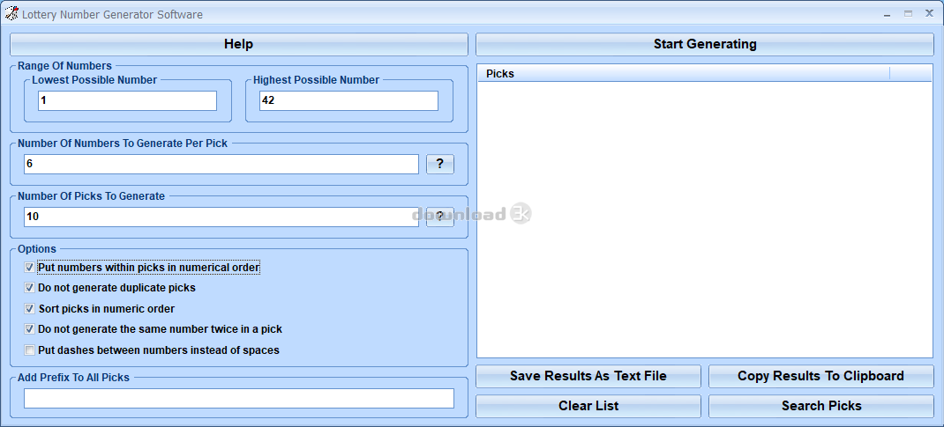This screenshot has width=944, height=427.
Task: Close the Lottery Number Generator window
Action: [929, 14]
